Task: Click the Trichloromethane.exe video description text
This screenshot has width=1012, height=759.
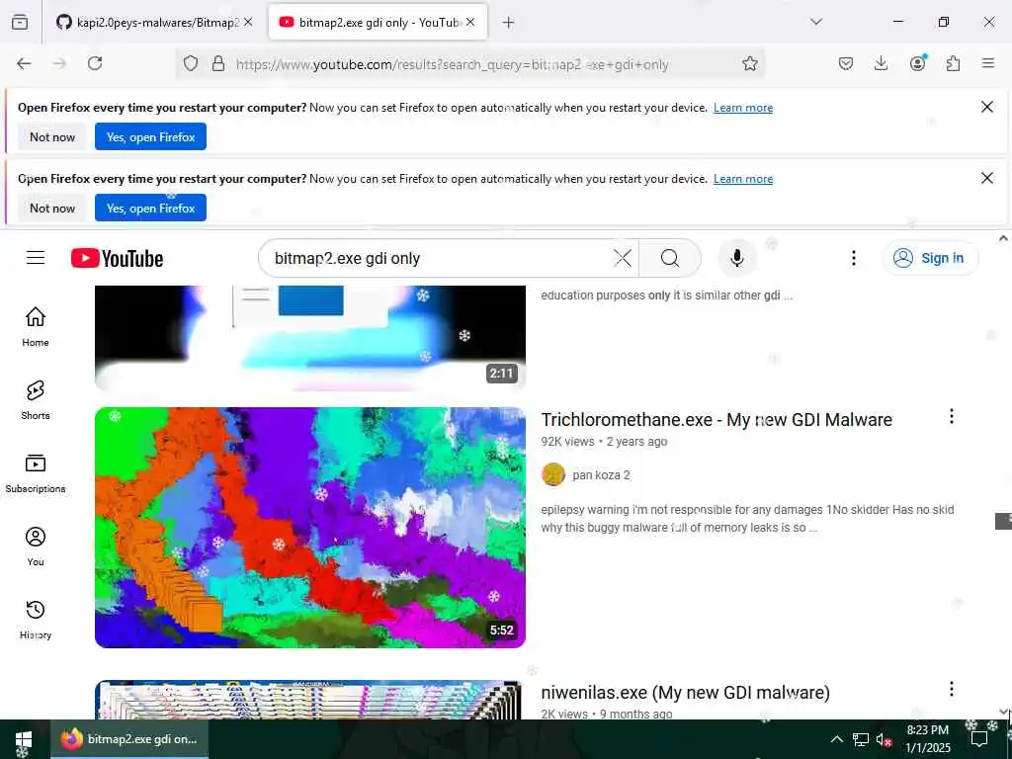Action: tap(747, 518)
